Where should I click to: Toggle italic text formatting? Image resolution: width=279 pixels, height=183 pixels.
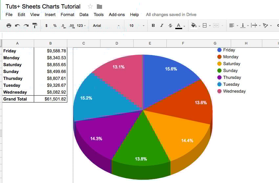point(161,26)
